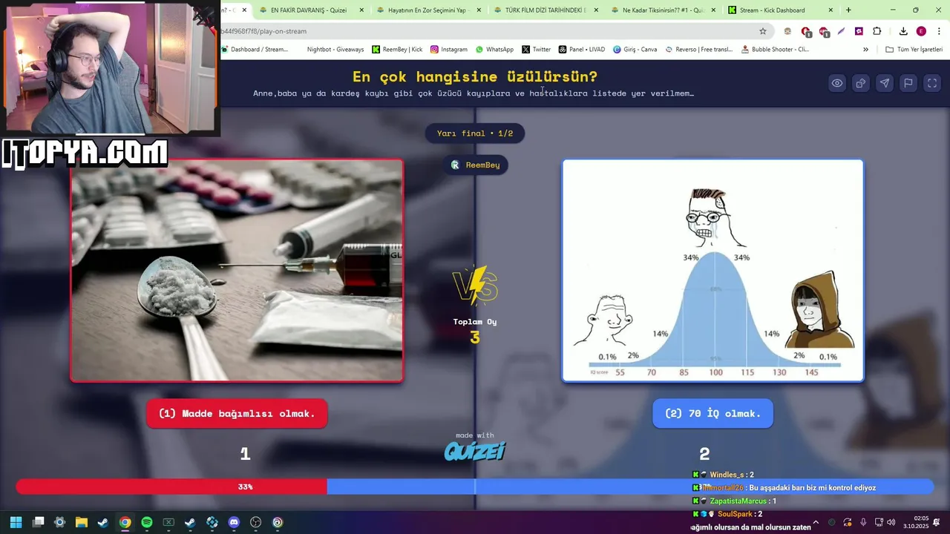Switch to Stream - Kick Dashboard tab

point(780,10)
